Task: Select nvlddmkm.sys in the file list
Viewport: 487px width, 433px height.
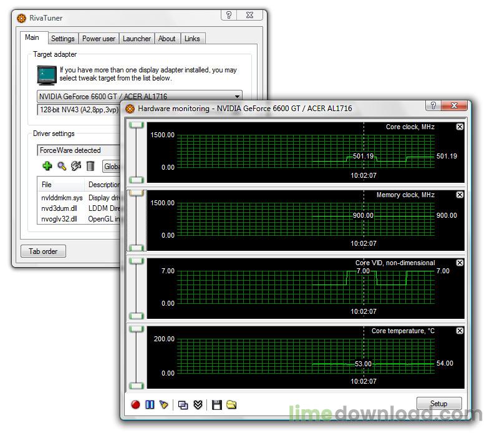Action: [x=62, y=198]
